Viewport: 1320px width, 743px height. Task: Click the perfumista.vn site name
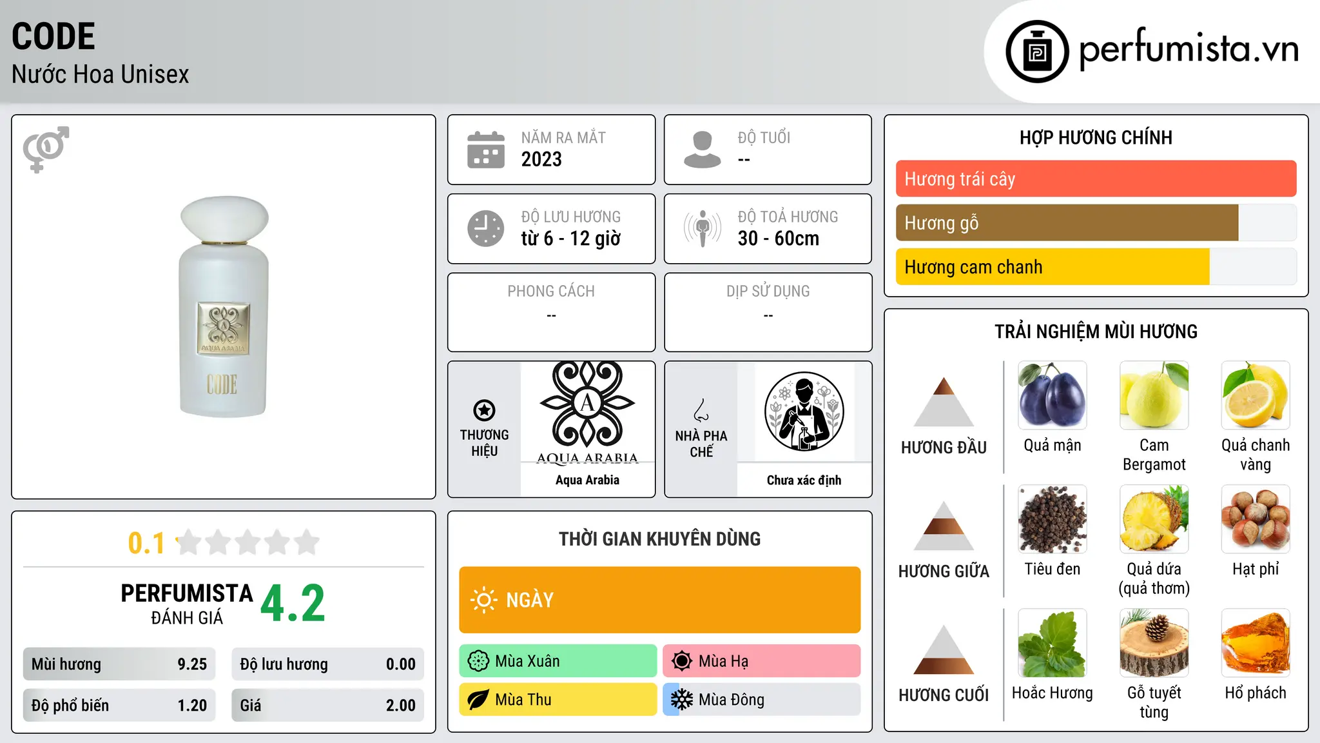(1189, 49)
